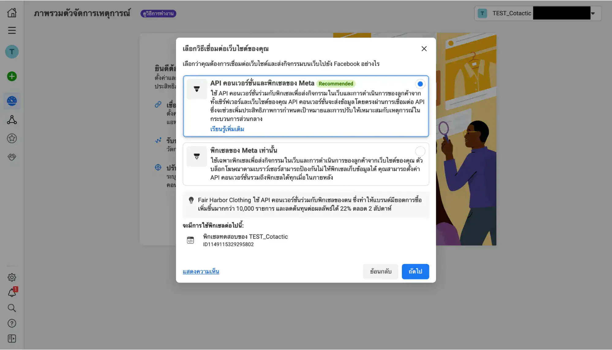Select the API conversions and Meta pixel radio
Viewport: 612px width, 350px height.
[420, 84]
